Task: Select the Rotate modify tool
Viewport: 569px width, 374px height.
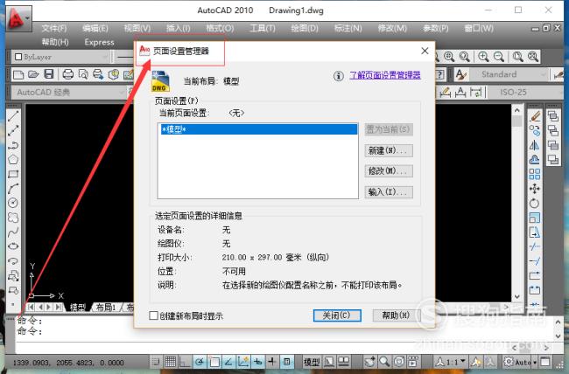Action: pos(535,204)
